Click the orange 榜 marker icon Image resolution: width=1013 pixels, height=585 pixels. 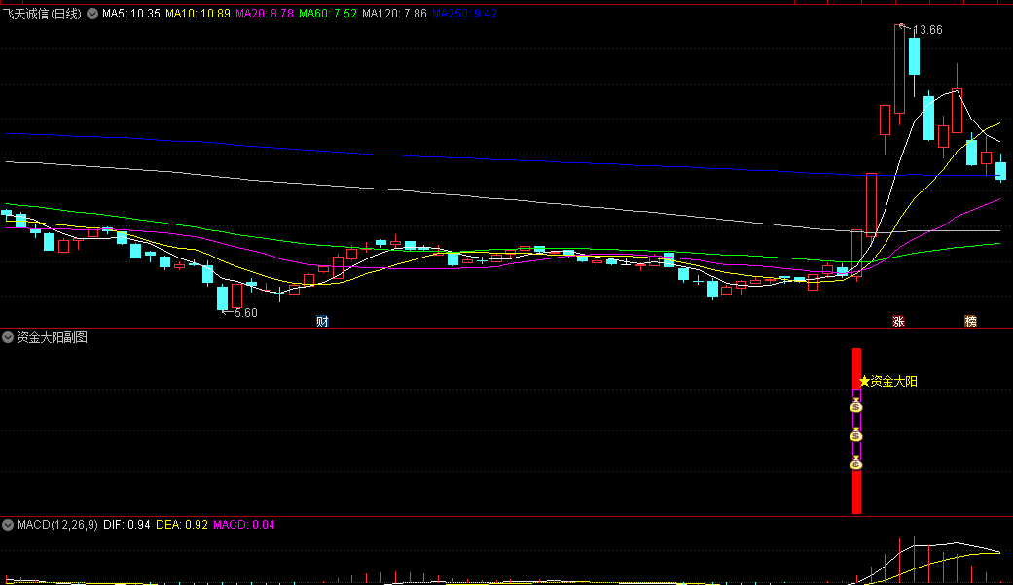point(970,322)
